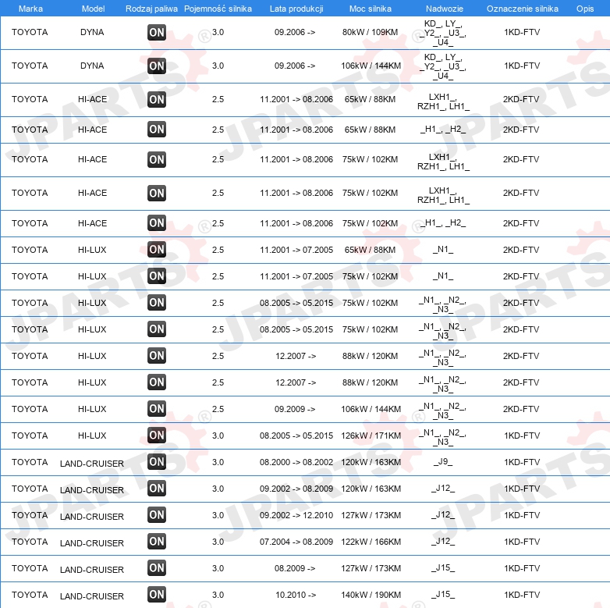Screen dimensions: 610x608
Task: Click ON icon in LAND-CRUISER 140kW/190KM row
Action: point(157,595)
